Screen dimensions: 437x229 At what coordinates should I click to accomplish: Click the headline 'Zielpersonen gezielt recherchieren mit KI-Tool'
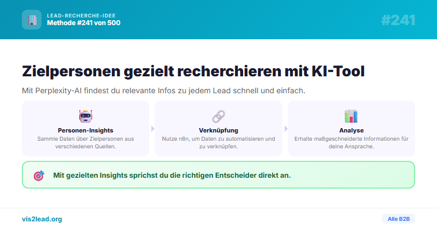pyautogui.click(x=193, y=71)
